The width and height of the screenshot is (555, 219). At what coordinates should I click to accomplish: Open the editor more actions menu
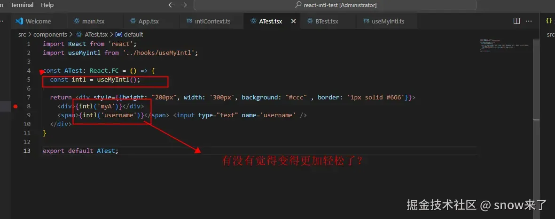[529, 21]
